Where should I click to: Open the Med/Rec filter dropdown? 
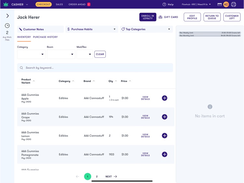coord(85,54)
